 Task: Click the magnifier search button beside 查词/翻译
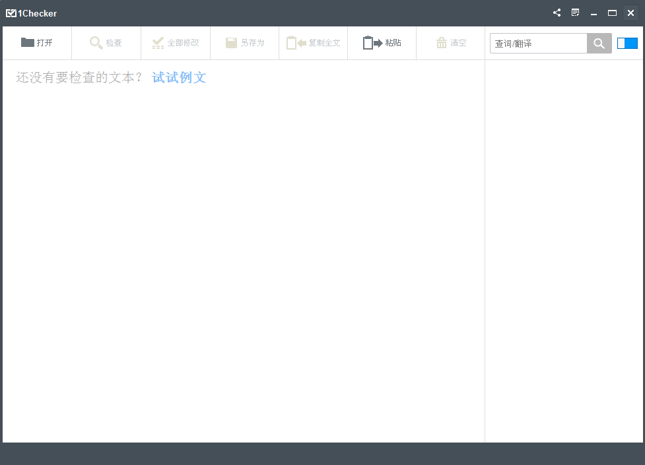[599, 43]
